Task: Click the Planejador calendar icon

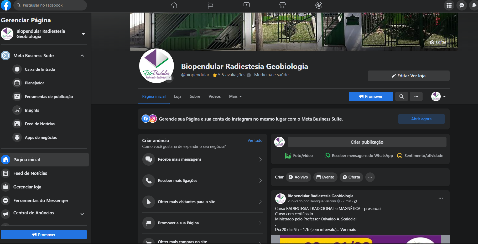Action: pyautogui.click(x=17, y=83)
